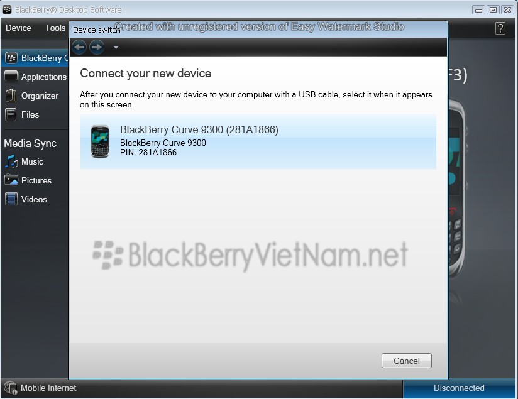518x399 pixels.
Task: Open the Applications section icon
Action: point(11,76)
